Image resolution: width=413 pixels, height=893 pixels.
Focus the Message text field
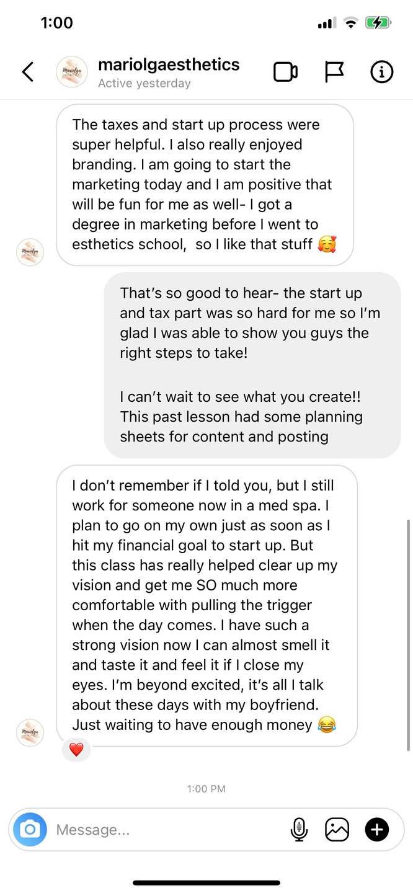(167, 829)
